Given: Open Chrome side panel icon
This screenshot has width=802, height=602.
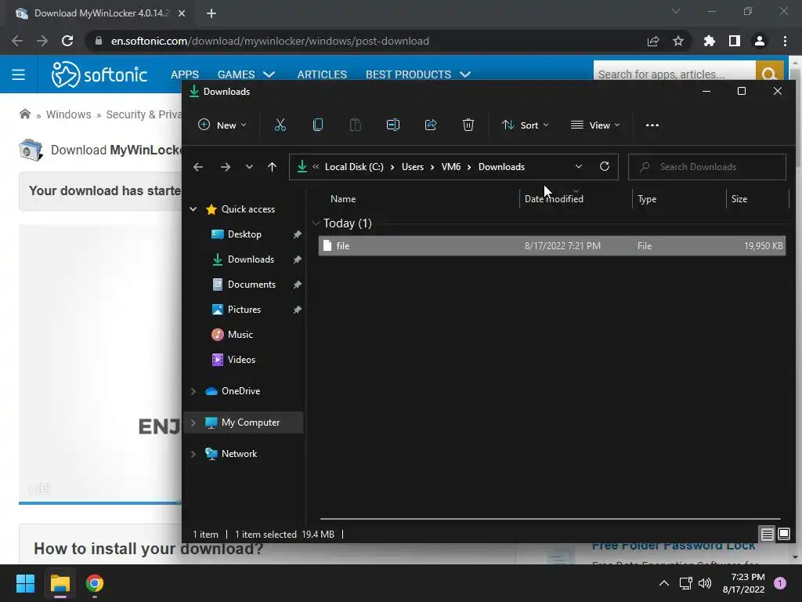Looking at the screenshot, I should 735,41.
